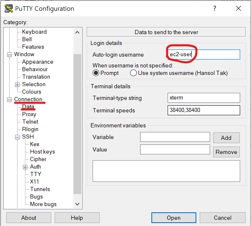
Task: Open the More bugs settings
Action: tap(43, 204)
